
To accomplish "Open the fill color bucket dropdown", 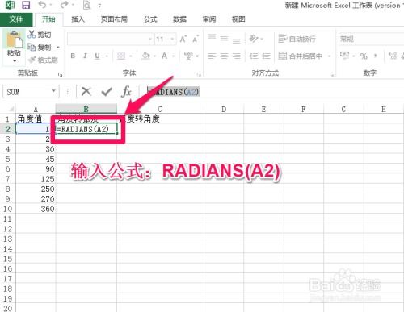I will pos(154,56).
